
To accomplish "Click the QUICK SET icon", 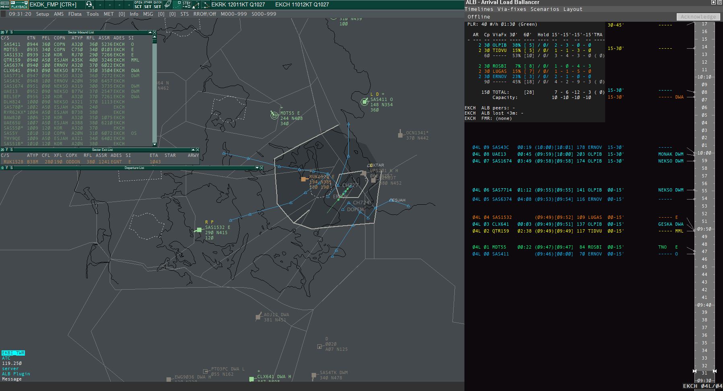I will pos(158,4).
